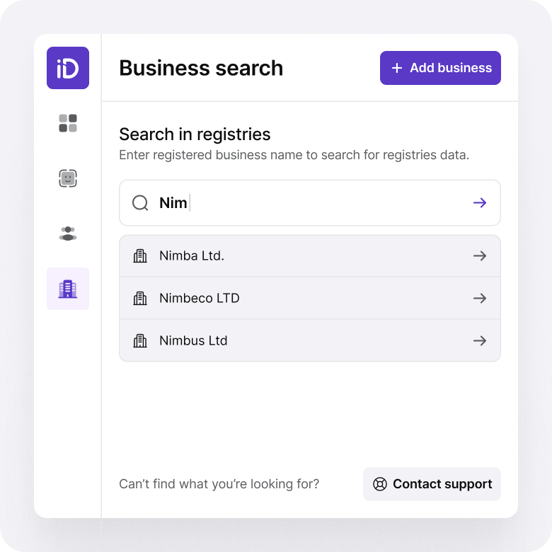Submit search with purple arrow
The width and height of the screenshot is (552, 552).
click(x=480, y=203)
